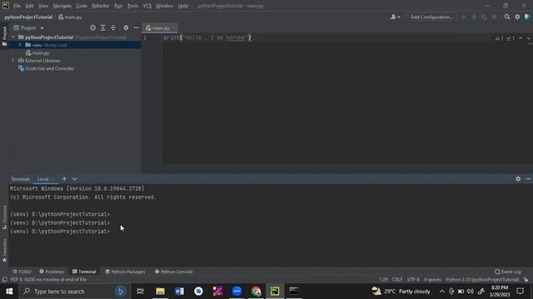The width and height of the screenshot is (533, 299).
Task: Open the TODO tool window
Action: (22, 272)
